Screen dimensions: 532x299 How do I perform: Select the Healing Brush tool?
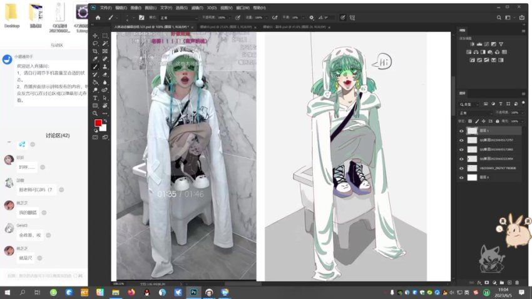(x=105, y=59)
